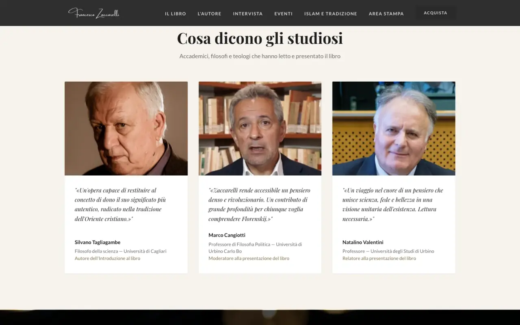Select Silvano Tagliagambe's portrait photo

126,128
